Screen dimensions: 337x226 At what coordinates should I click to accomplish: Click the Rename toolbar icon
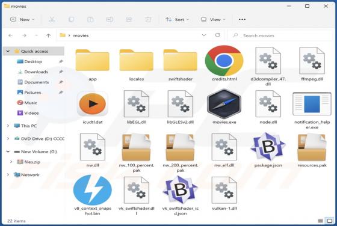pyautogui.click(x=110, y=19)
